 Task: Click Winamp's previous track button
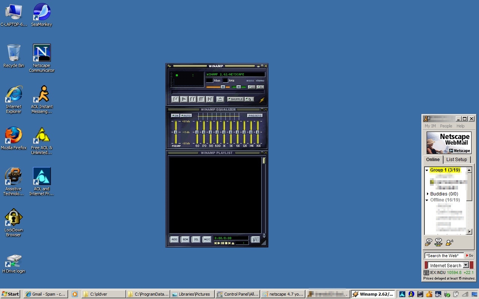tap(175, 99)
